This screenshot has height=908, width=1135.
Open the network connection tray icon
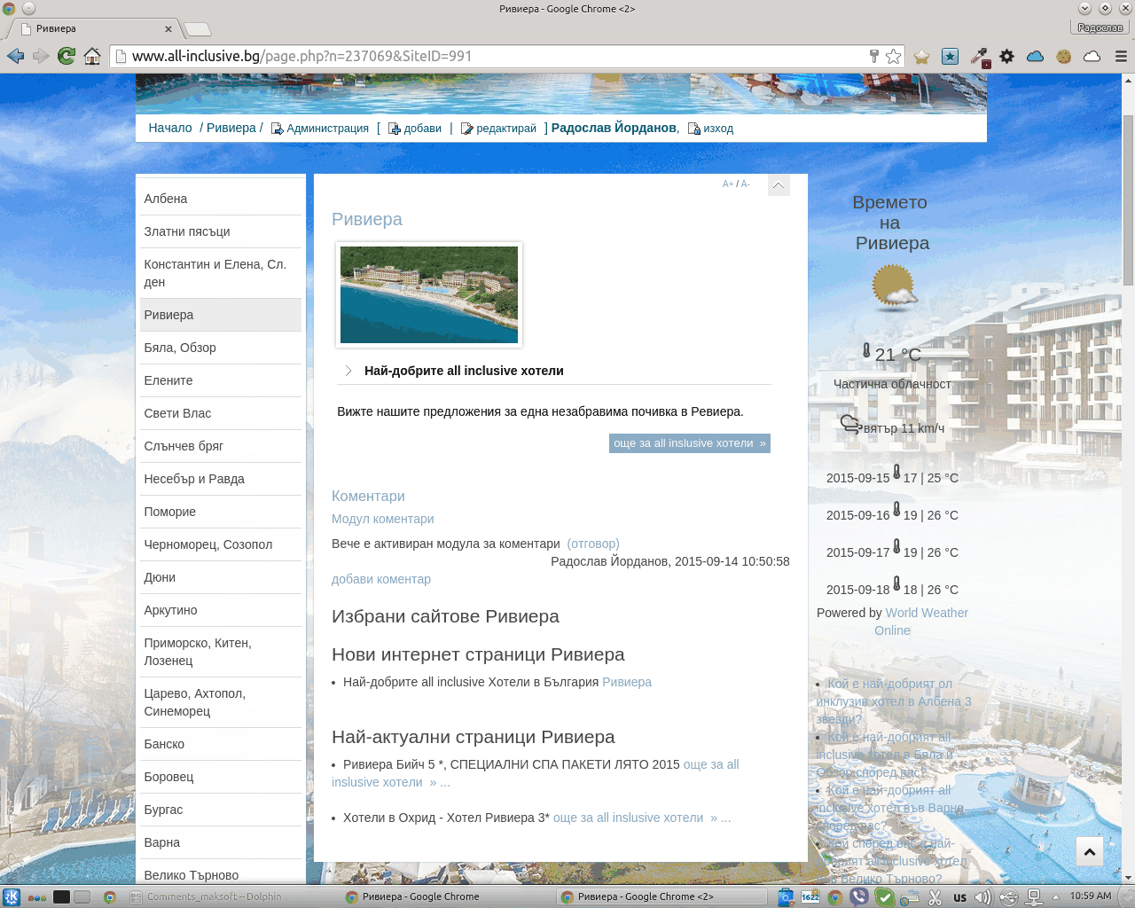pos(1033,897)
